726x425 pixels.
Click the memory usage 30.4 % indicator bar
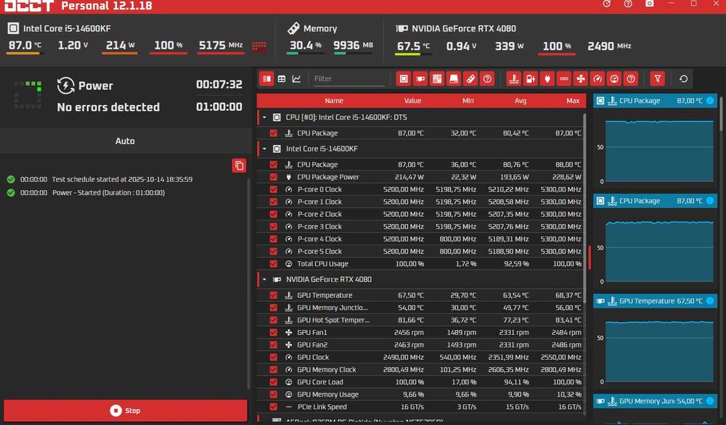(x=305, y=54)
